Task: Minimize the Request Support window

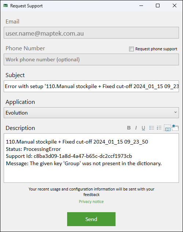Action: [x=141, y=6]
